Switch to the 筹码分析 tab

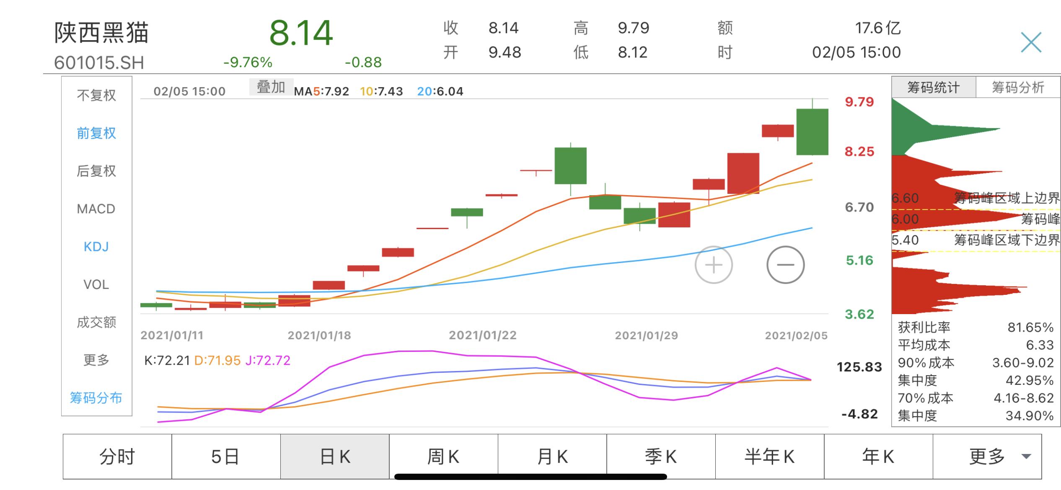[1017, 88]
